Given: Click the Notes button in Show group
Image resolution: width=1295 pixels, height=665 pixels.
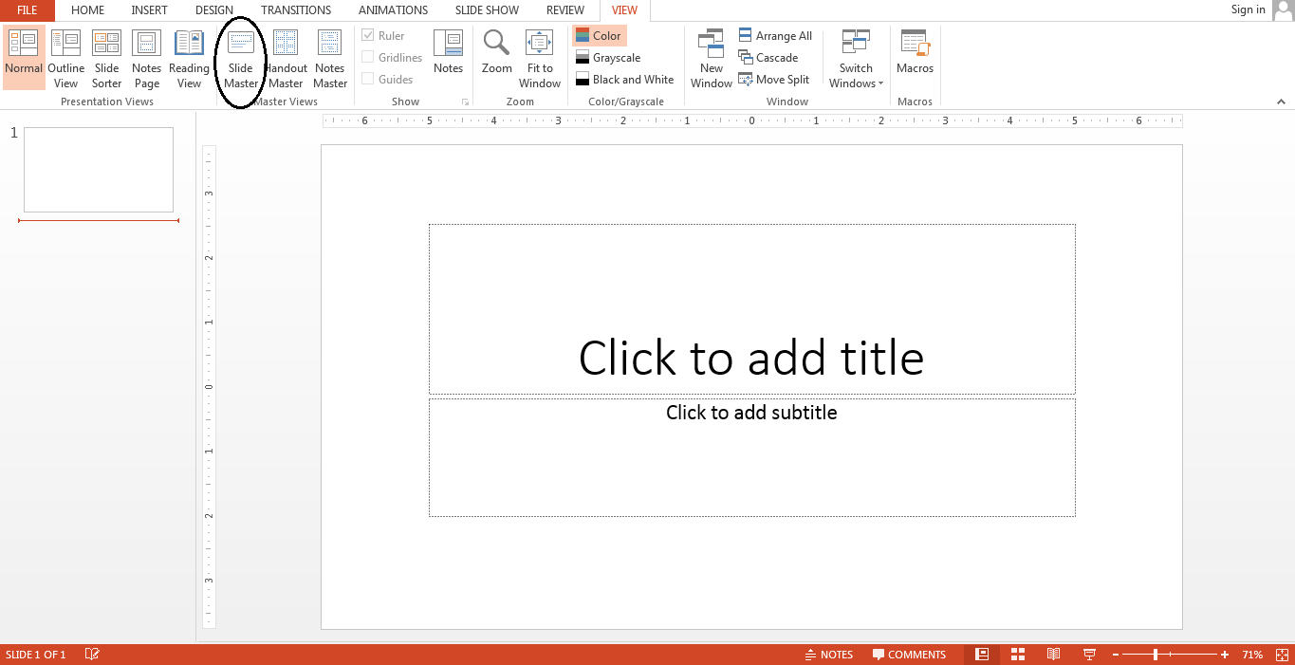Looking at the screenshot, I should (448, 51).
